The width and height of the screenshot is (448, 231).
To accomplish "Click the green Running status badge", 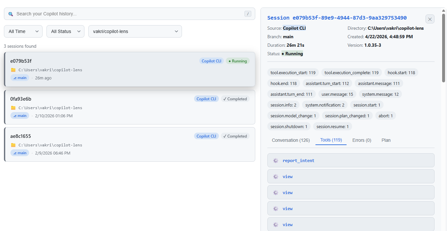I will pos(238,61).
